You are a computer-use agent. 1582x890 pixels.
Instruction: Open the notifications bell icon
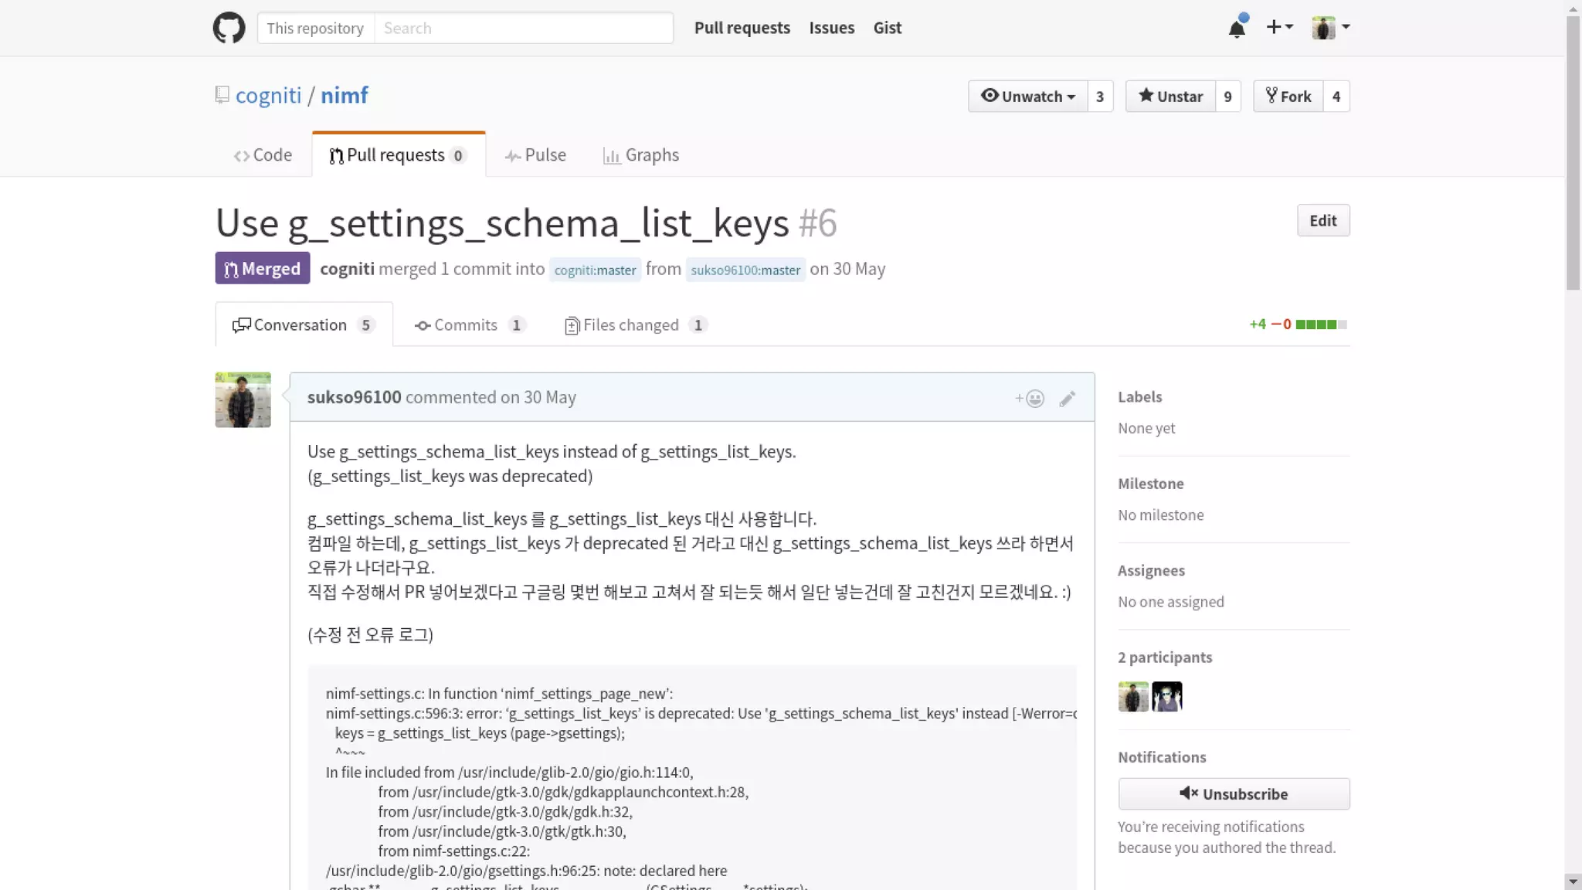tap(1237, 29)
